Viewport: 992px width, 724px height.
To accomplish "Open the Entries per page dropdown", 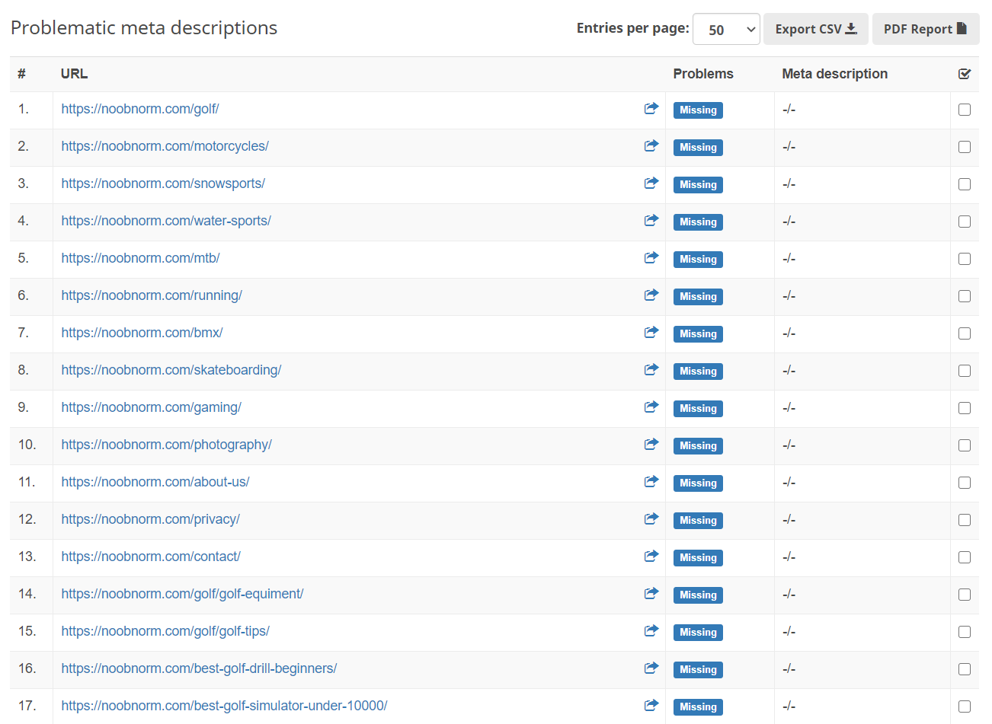I will (726, 28).
